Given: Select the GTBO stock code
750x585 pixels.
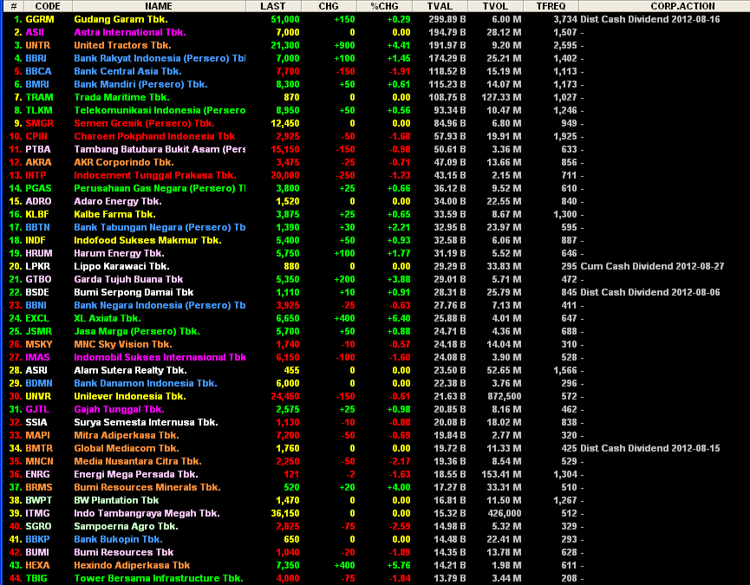Looking at the screenshot, I should [x=38, y=279].
